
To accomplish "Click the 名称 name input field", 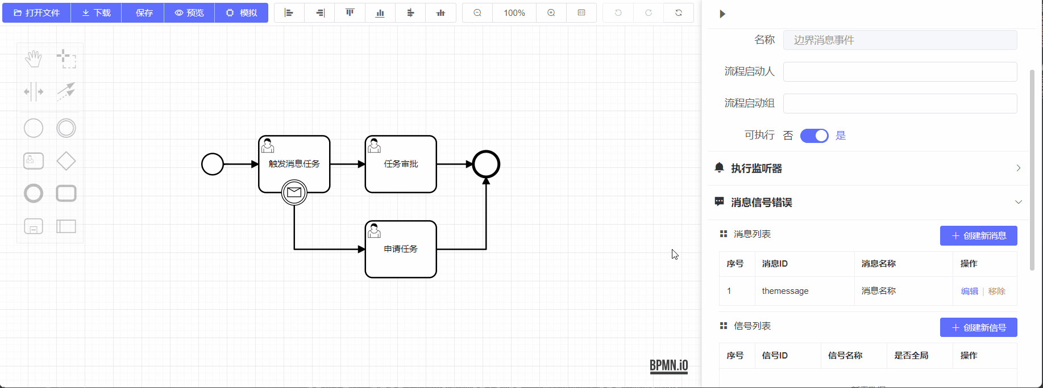I will (900, 40).
